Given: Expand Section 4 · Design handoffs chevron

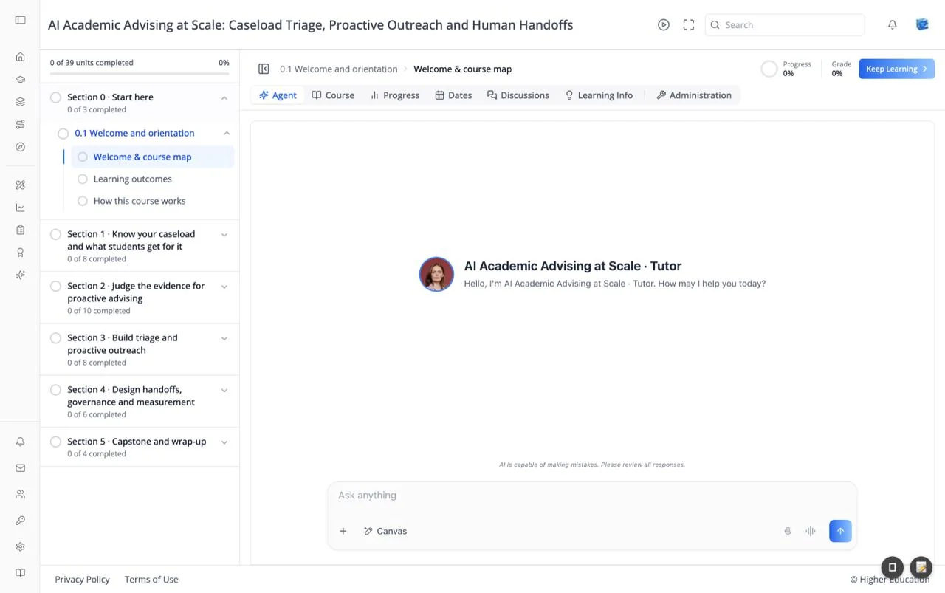Looking at the screenshot, I should click(224, 390).
